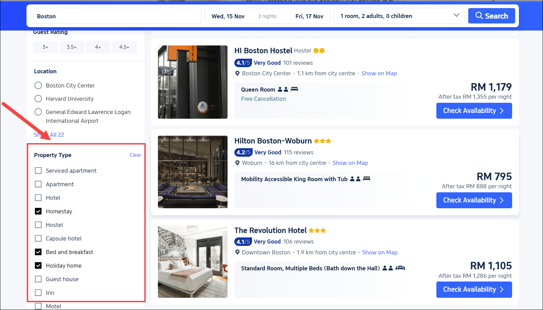Uncheck the Bed and breakfast checkbox

tap(38, 252)
